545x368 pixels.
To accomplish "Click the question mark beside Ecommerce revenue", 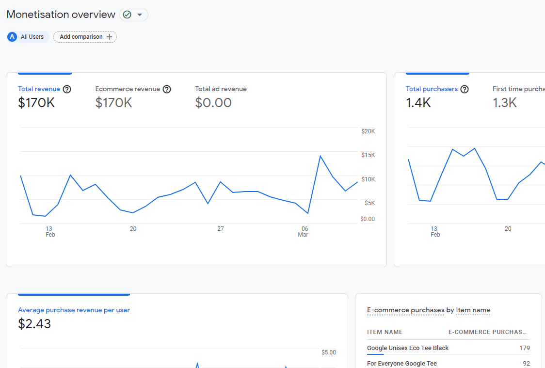I will pyautogui.click(x=167, y=89).
